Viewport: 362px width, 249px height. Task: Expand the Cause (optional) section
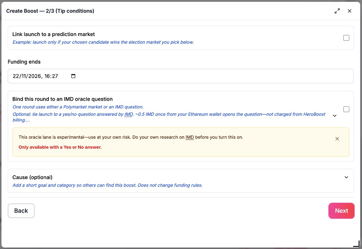346,177
